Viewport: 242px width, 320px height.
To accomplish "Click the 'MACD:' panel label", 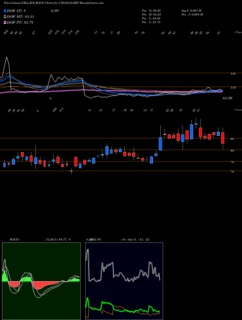I will [14, 240].
